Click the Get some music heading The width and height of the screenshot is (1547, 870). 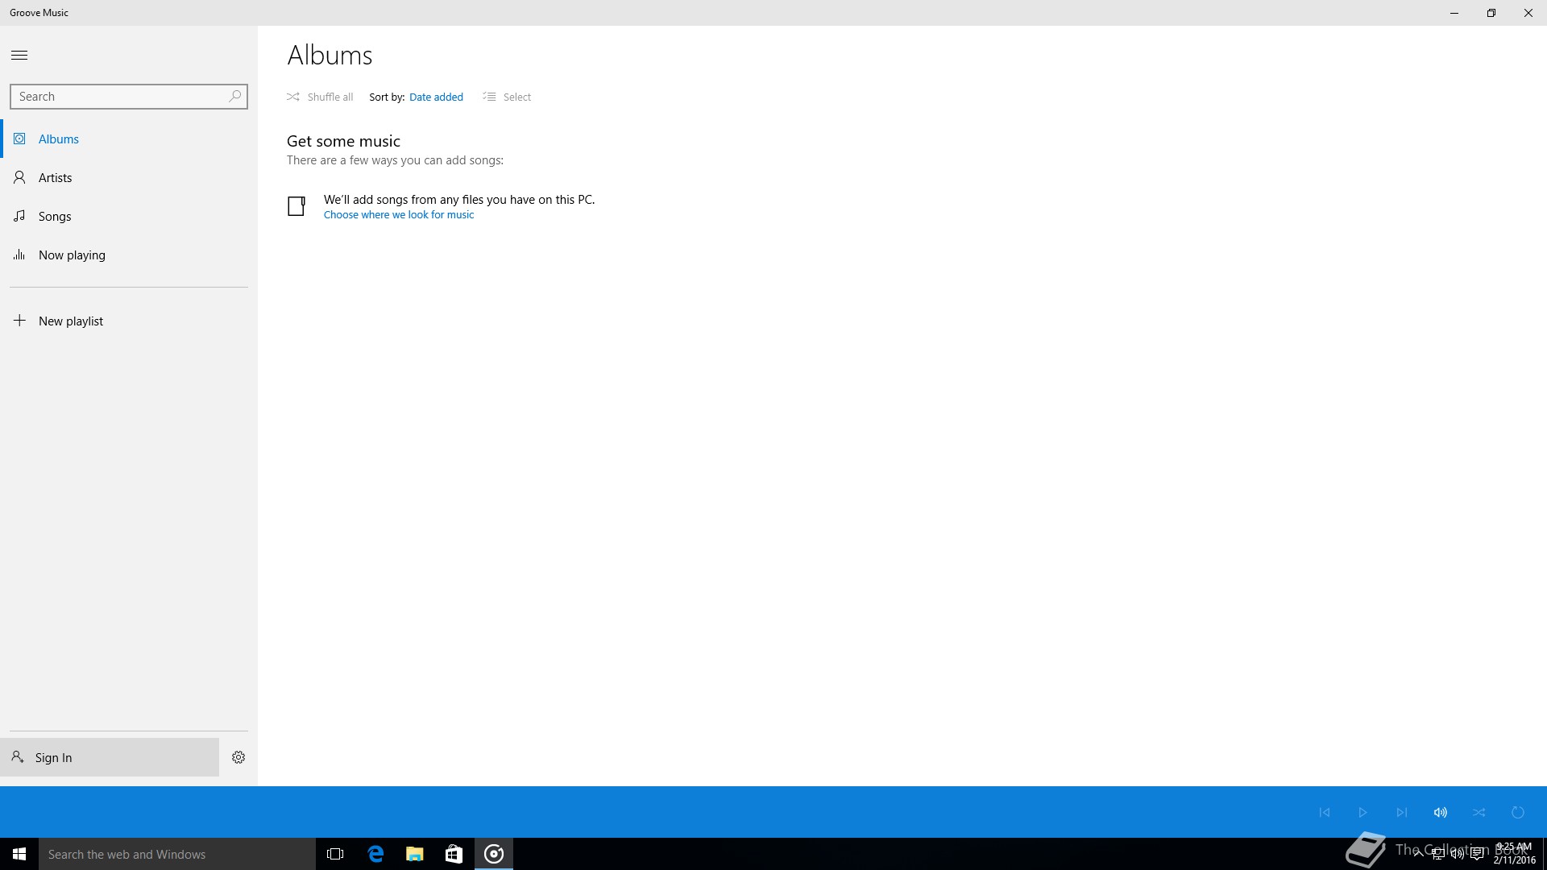pos(343,141)
